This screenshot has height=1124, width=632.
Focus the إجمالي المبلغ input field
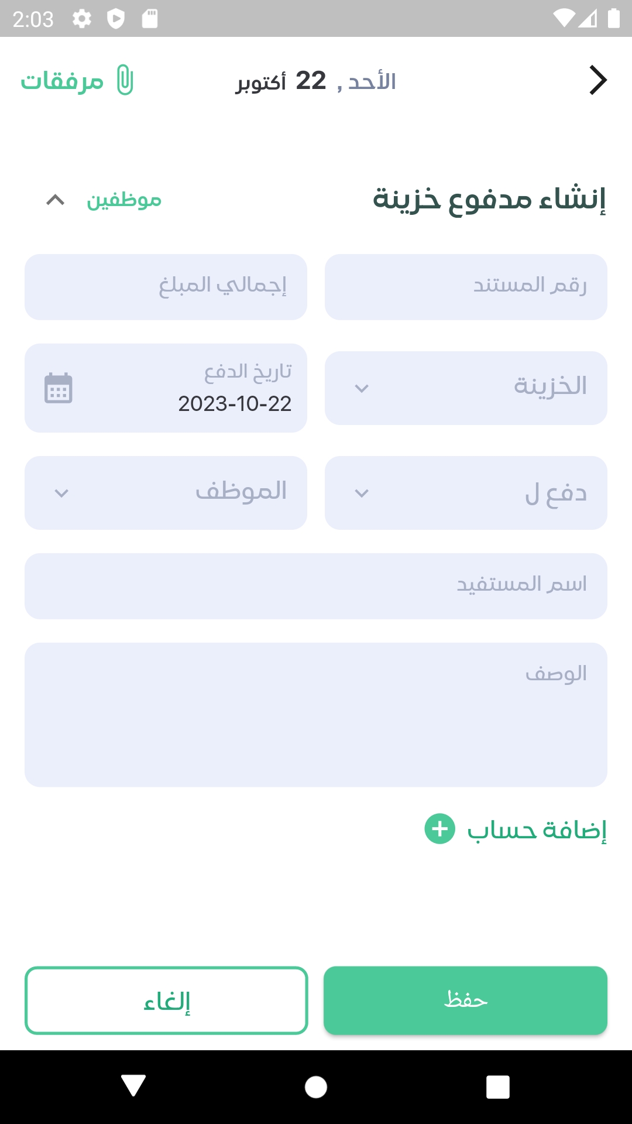(x=166, y=287)
